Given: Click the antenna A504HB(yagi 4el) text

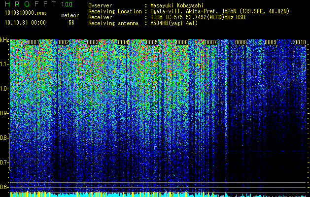Looking at the screenshot, I should click(x=174, y=23).
